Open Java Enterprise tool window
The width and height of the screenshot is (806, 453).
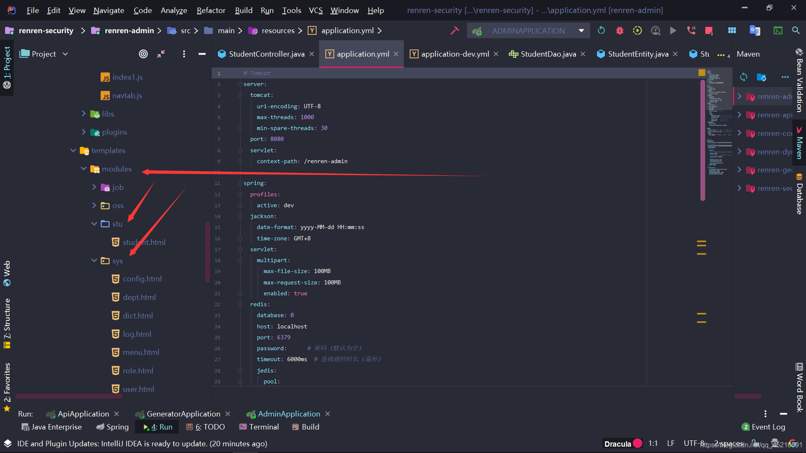point(52,427)
